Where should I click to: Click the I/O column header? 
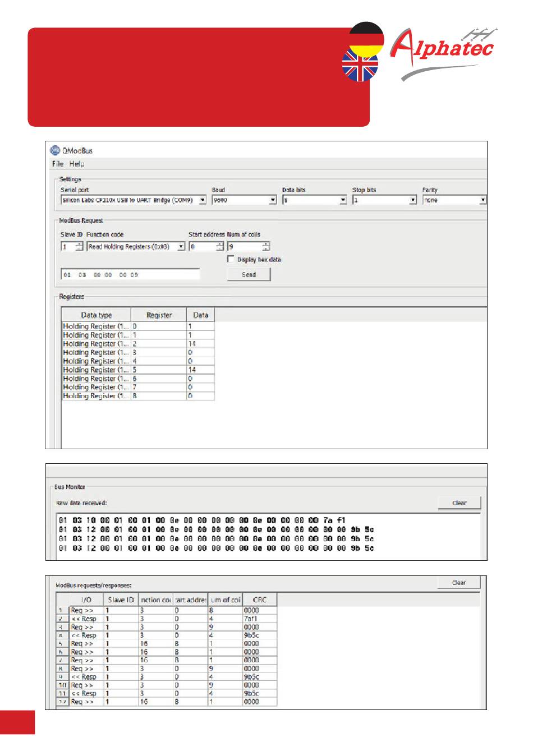click(86, 600)
